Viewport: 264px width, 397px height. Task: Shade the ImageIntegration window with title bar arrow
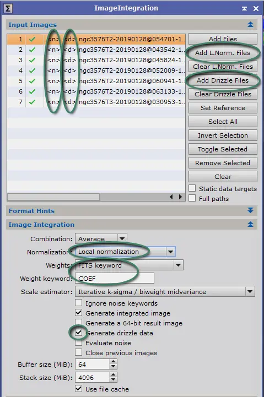pyautogui.click(x=244, y=9)
